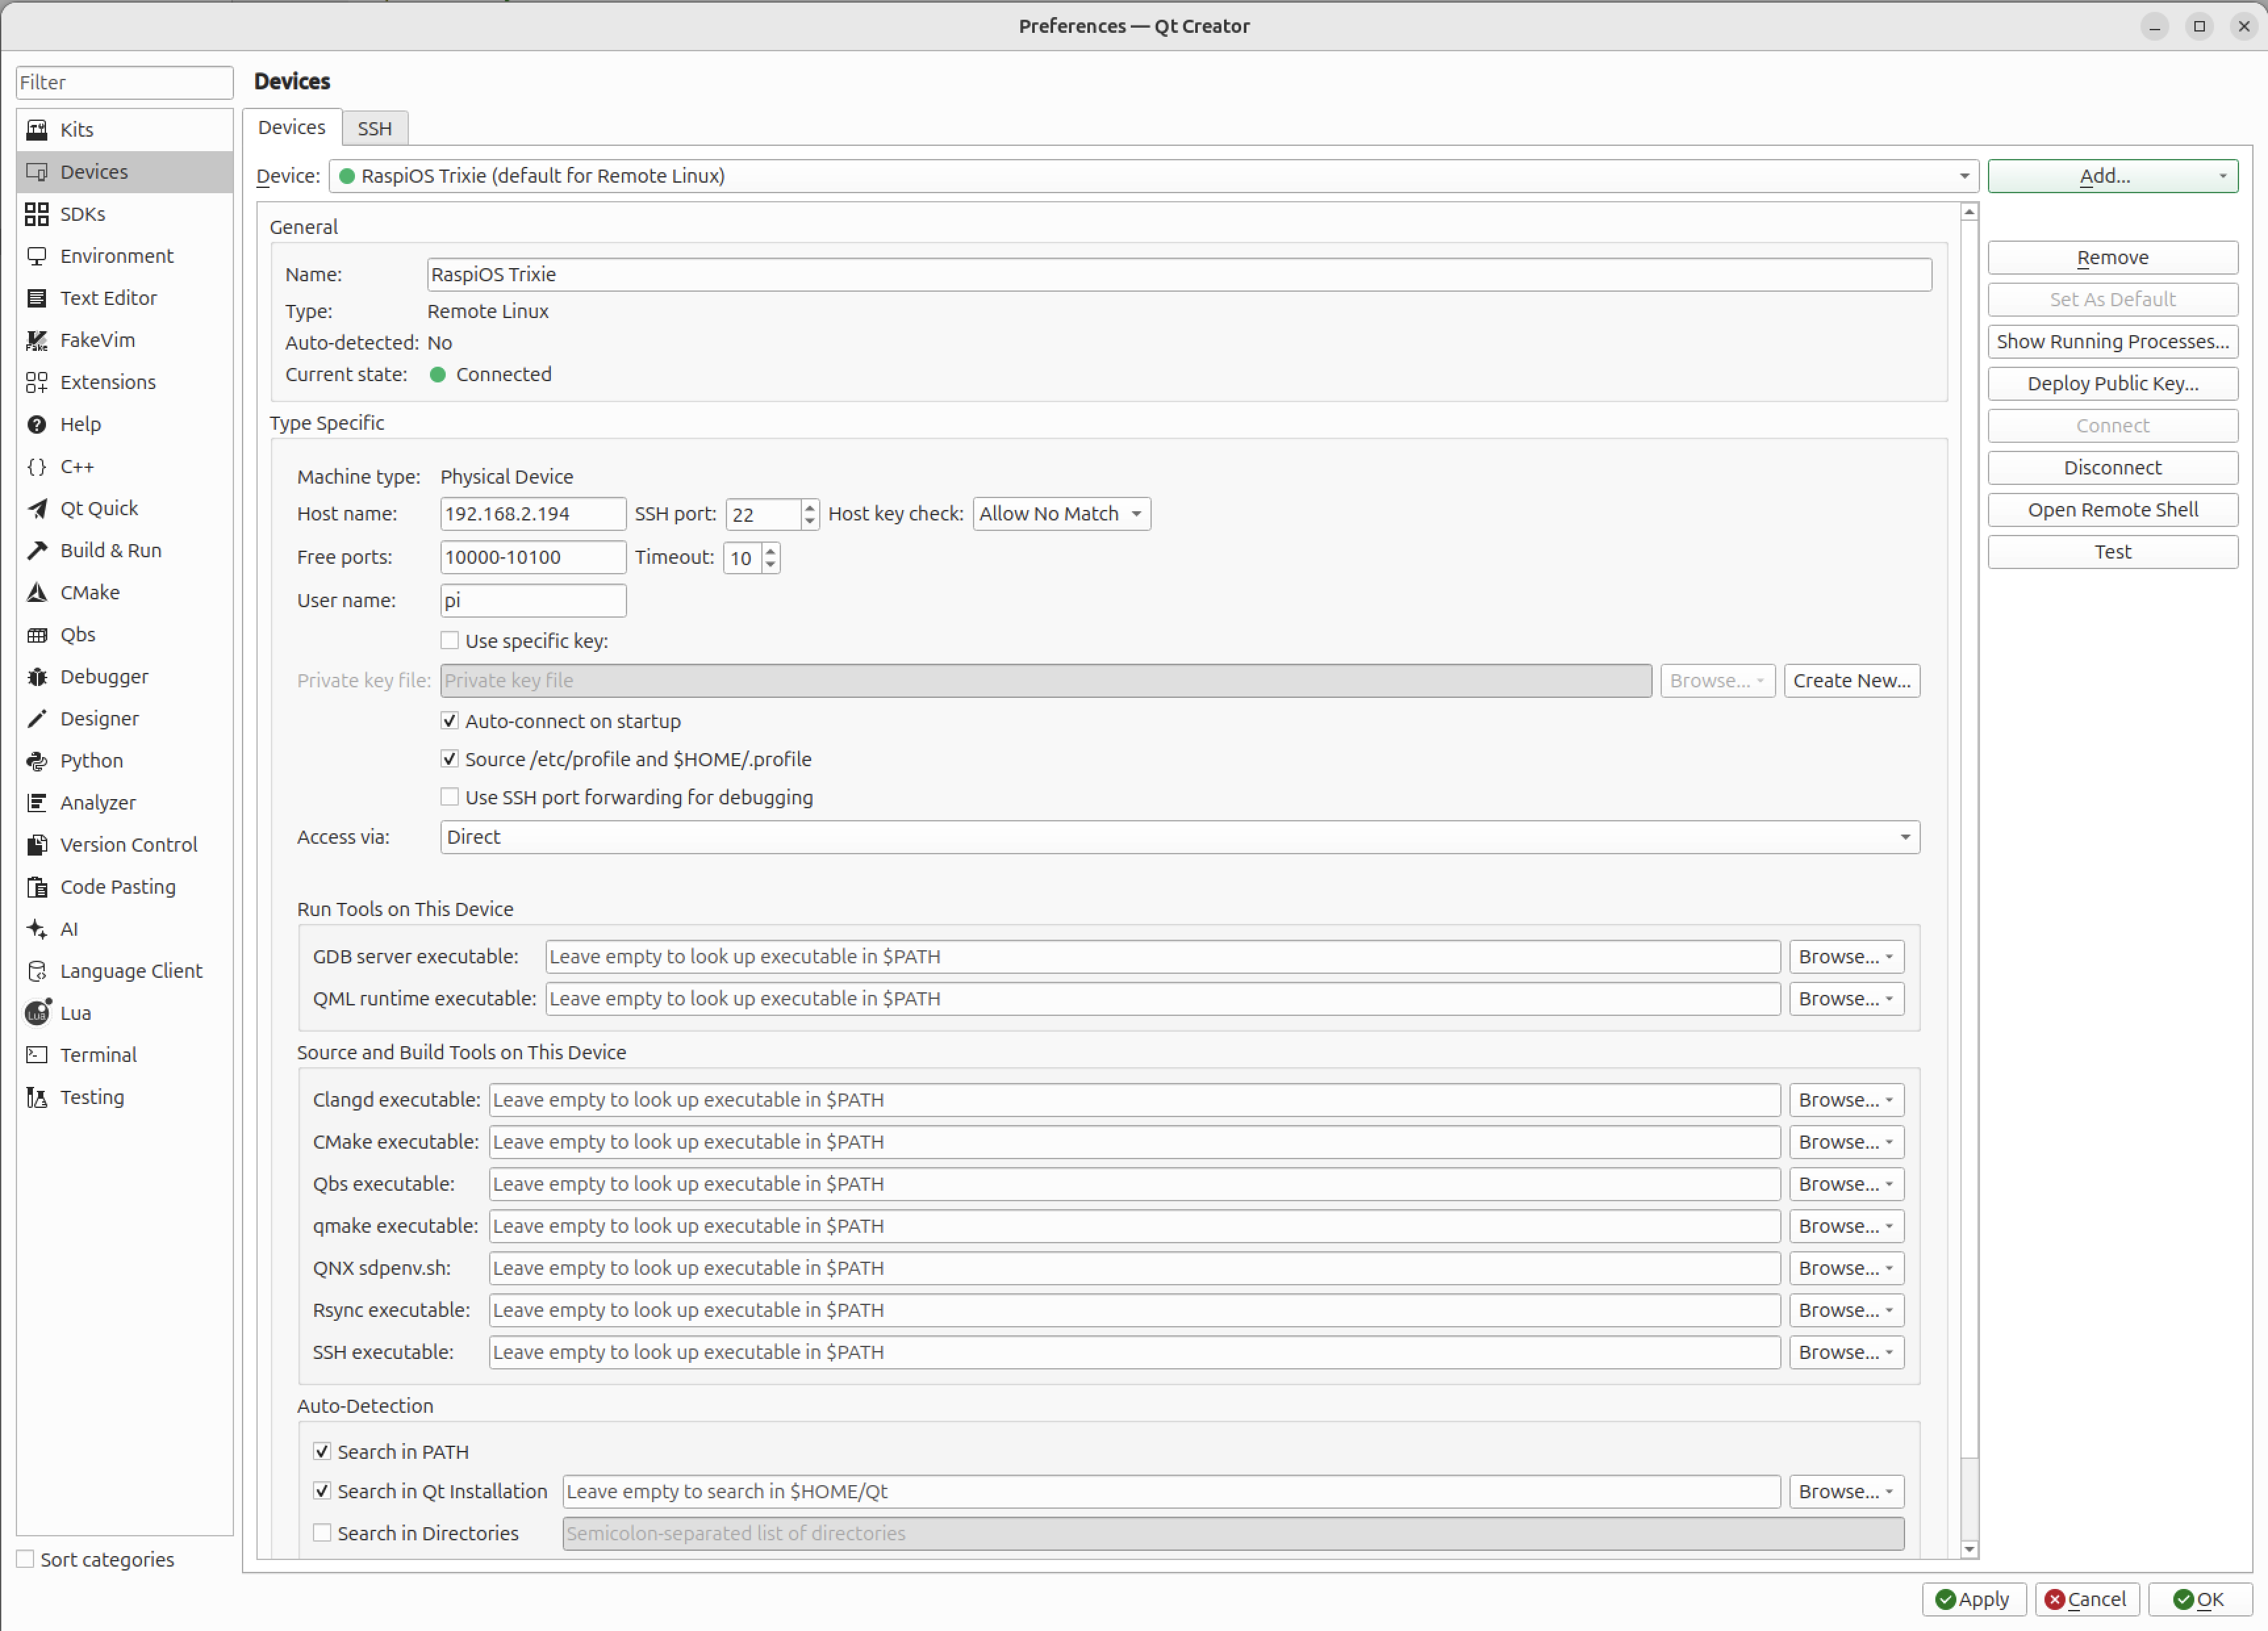Enable Search in Directories
Image resolution: width=2268 pixels, height=1631 pixels.
321,1532
